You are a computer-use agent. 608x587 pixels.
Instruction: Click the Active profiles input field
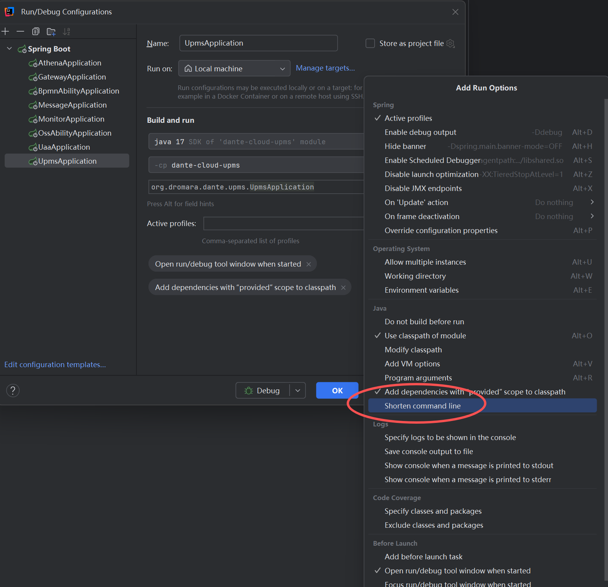pyautogui.click(x=283, y=224)
